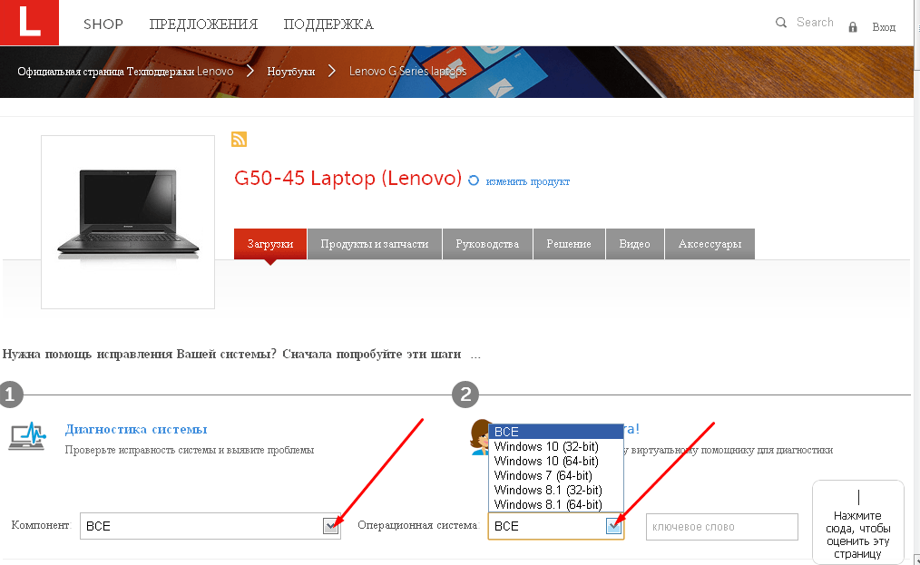Choose Windows 10 (32-bit) option
The width and height of the screenshot is (920, 565).
[555, 446]
